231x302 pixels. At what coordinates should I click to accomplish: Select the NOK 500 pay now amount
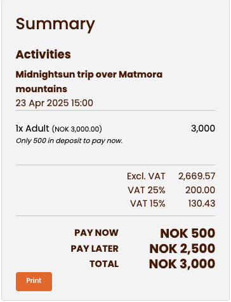click(x=188, y=233)
